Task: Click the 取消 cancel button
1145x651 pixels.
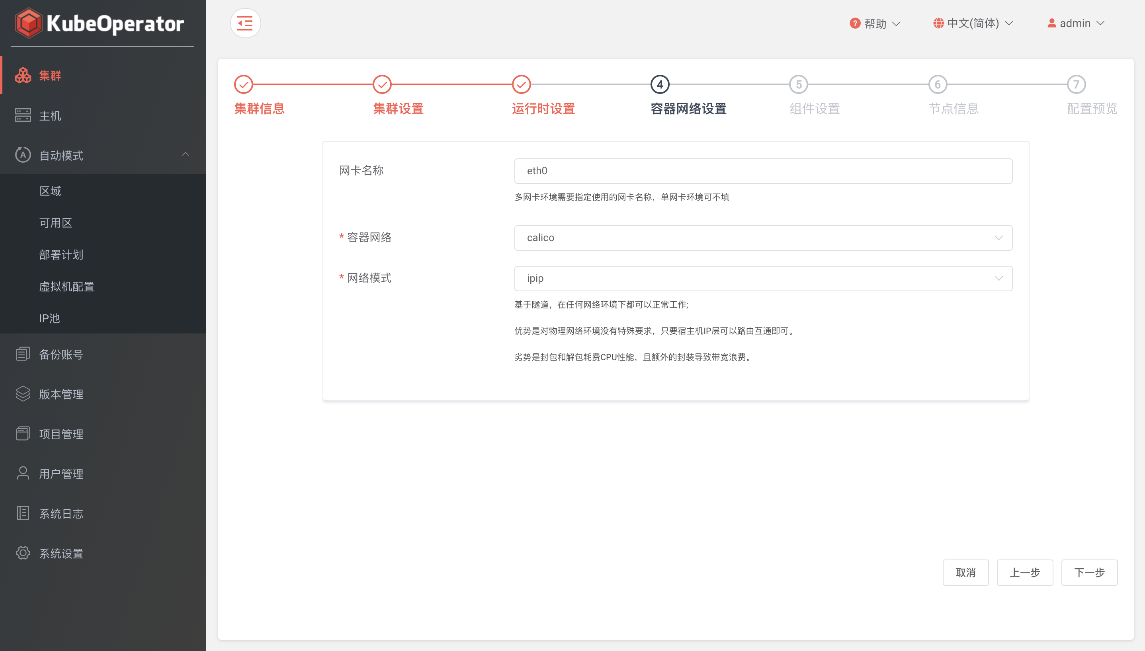Action: [965, 572]
